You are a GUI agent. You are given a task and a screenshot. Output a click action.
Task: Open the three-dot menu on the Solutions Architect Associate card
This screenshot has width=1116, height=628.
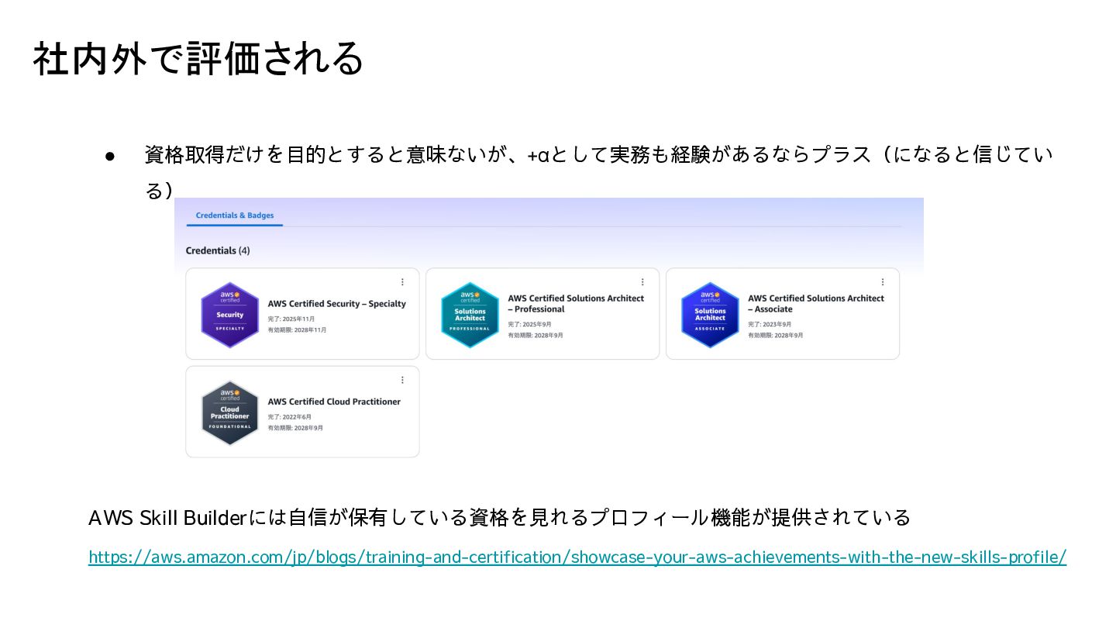pos(883,282)
